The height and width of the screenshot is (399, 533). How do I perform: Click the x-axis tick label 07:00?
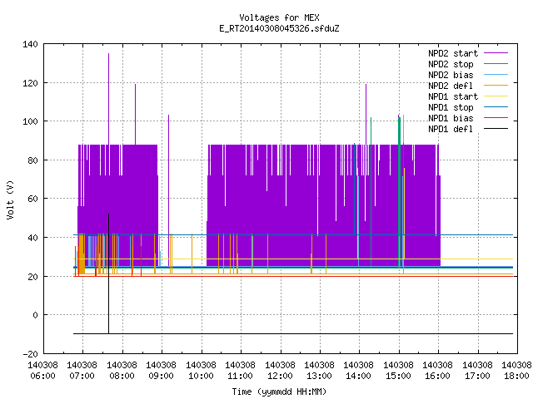[x=82, y=376]
